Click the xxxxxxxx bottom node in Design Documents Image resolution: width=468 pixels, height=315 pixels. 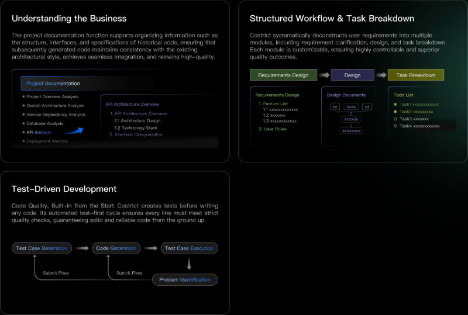[351, 131]
